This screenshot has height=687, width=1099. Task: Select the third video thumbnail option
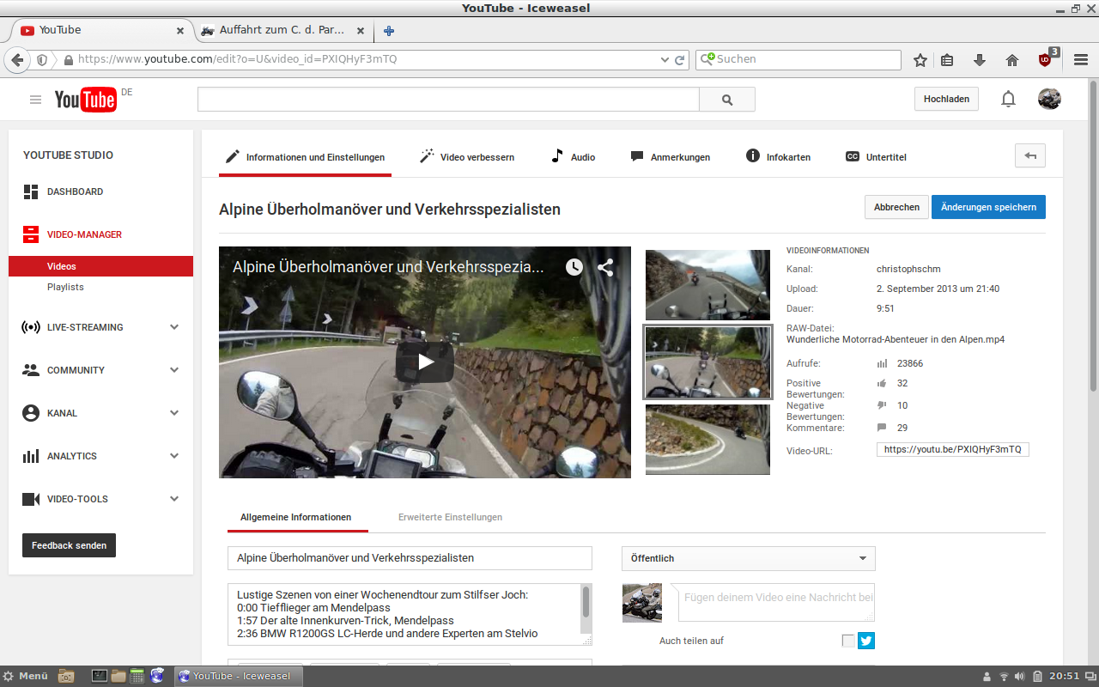[x=707, y=440]
